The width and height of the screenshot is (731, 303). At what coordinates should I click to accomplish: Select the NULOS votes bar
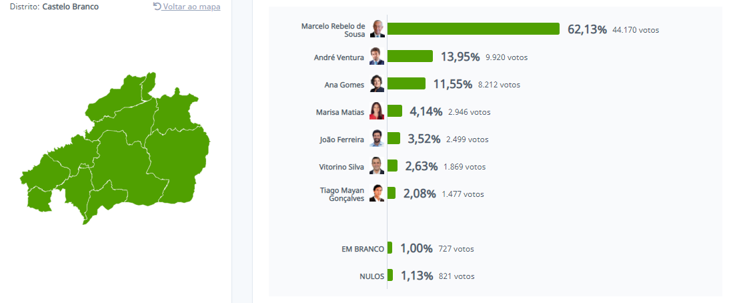[390, 275]
